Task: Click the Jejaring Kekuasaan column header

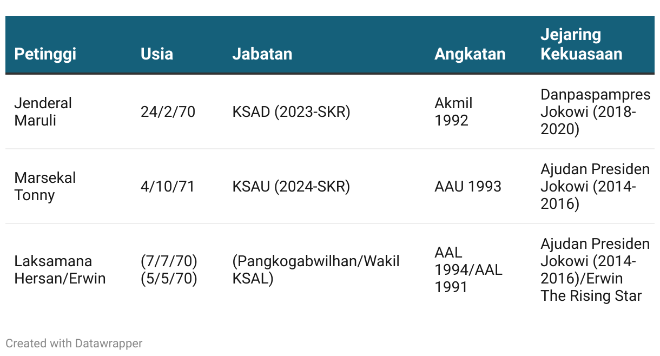Action: click(581, 44)
